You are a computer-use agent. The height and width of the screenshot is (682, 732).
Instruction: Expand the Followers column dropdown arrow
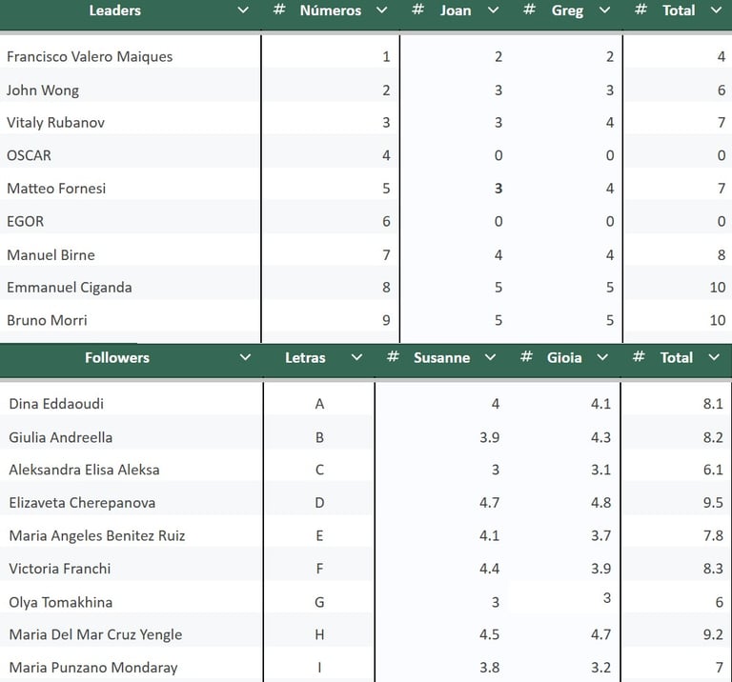pyautogui.click(x=245, y=357)
